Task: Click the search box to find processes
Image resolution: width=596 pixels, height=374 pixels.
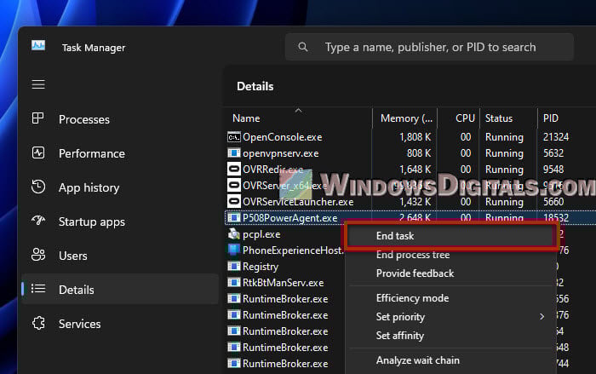Action: click(x=429, y=47)
